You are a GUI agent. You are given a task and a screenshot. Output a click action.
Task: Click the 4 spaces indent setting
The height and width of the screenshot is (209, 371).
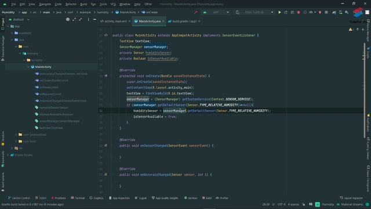pos(293,204)
